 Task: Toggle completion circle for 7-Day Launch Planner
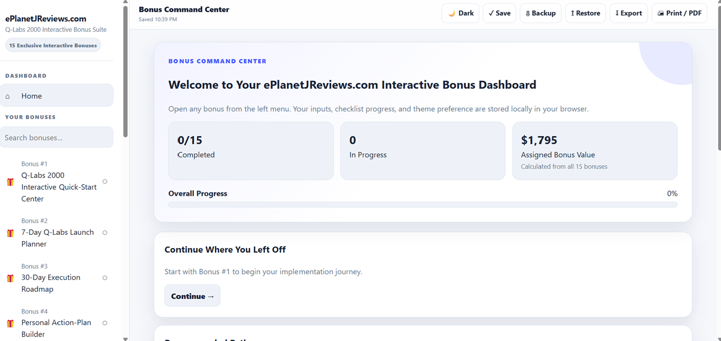(x=105, y=233)
